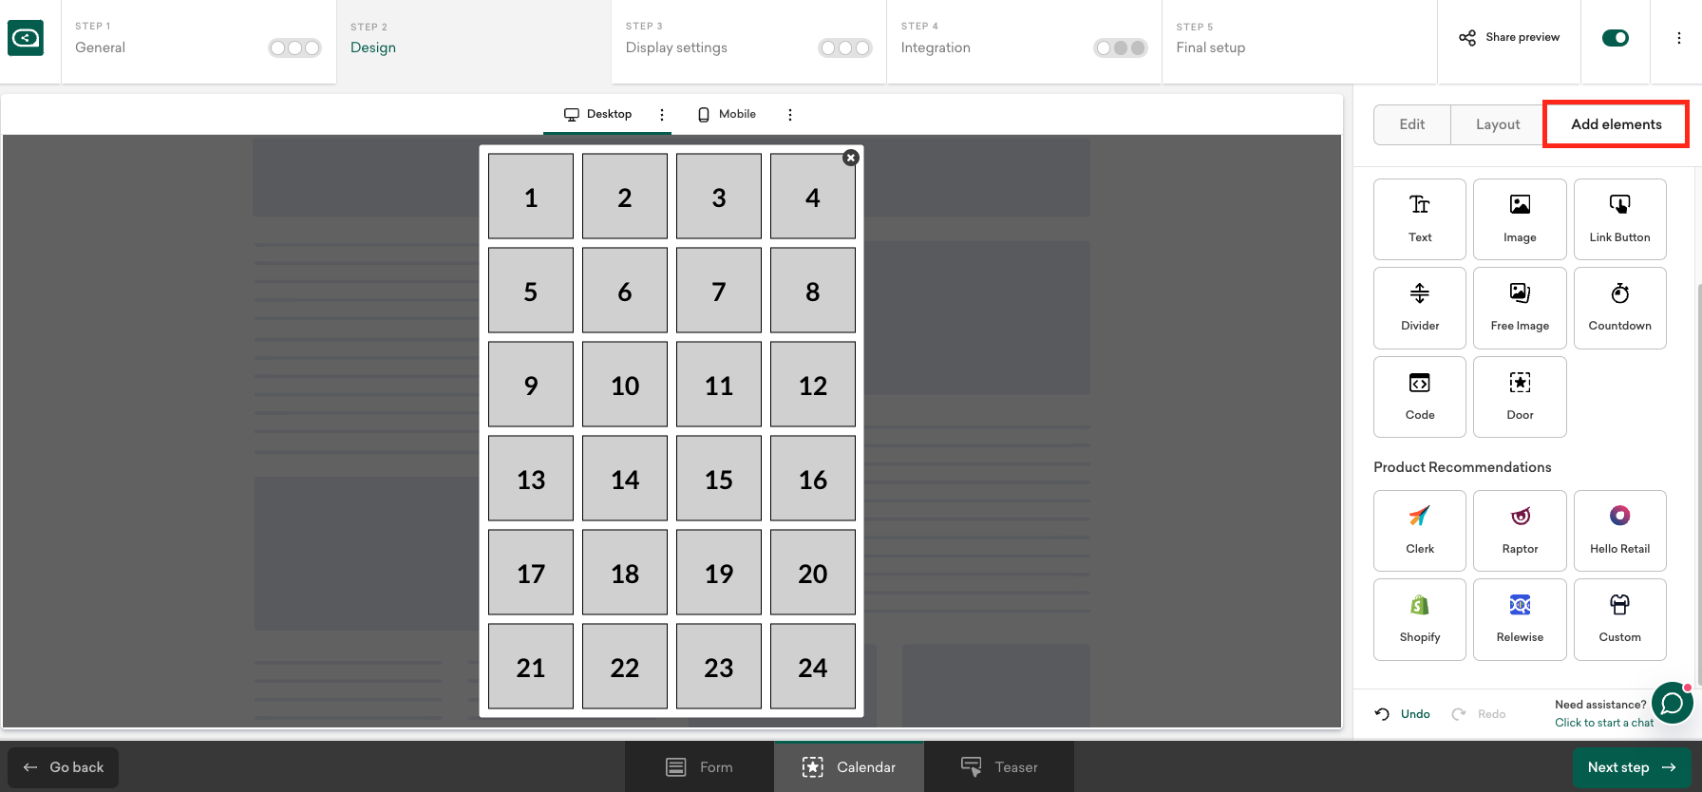Add a Link Button element
This screenshot has height=792, width=1702.
[x=1619, y=219]
